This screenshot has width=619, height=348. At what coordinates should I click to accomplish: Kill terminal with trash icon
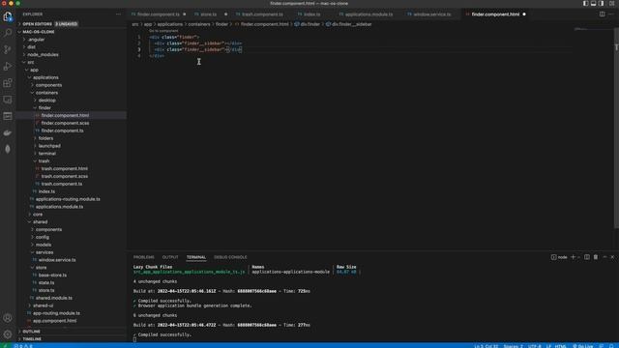coord(596,257)
